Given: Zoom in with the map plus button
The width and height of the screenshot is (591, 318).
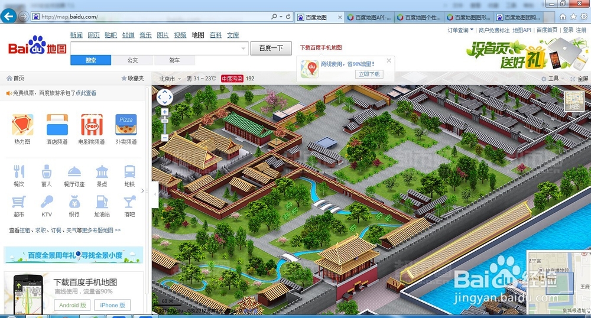Looking at the screenshot, I should 165,112.
